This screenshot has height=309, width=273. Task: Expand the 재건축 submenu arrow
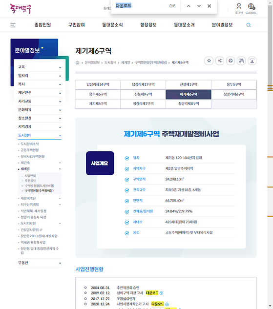coord(60,163)
